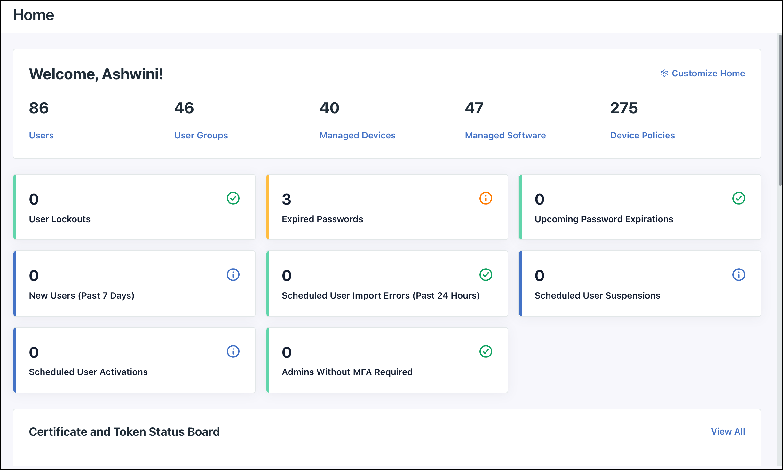
Task: Click the green check icon on User Lockouts card
Action: pyautogui.click(x=233, y=198)
